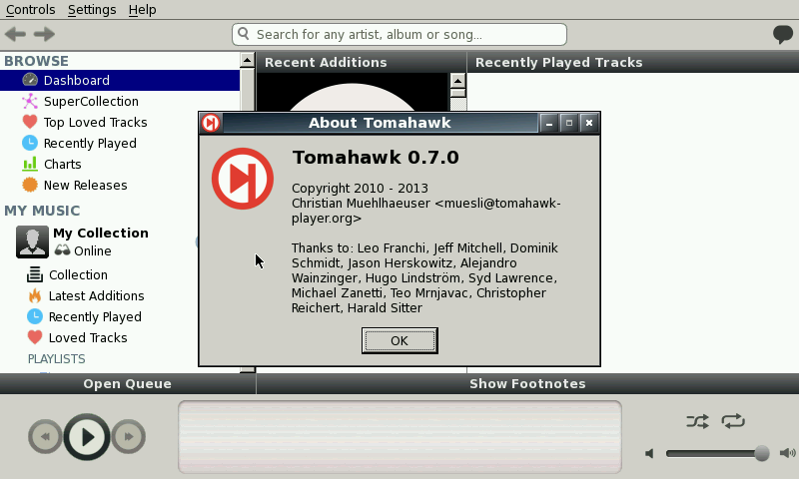Click the MY MUSIC section heading
Image resolution: width=799 pixels, height=479 pixels.
[x=42, y=211]
